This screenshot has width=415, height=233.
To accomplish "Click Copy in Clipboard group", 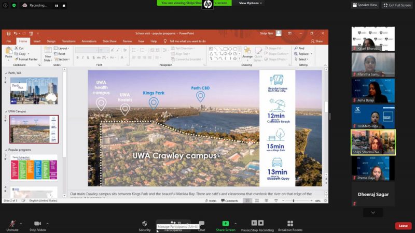I will click(x=21, y=54).
